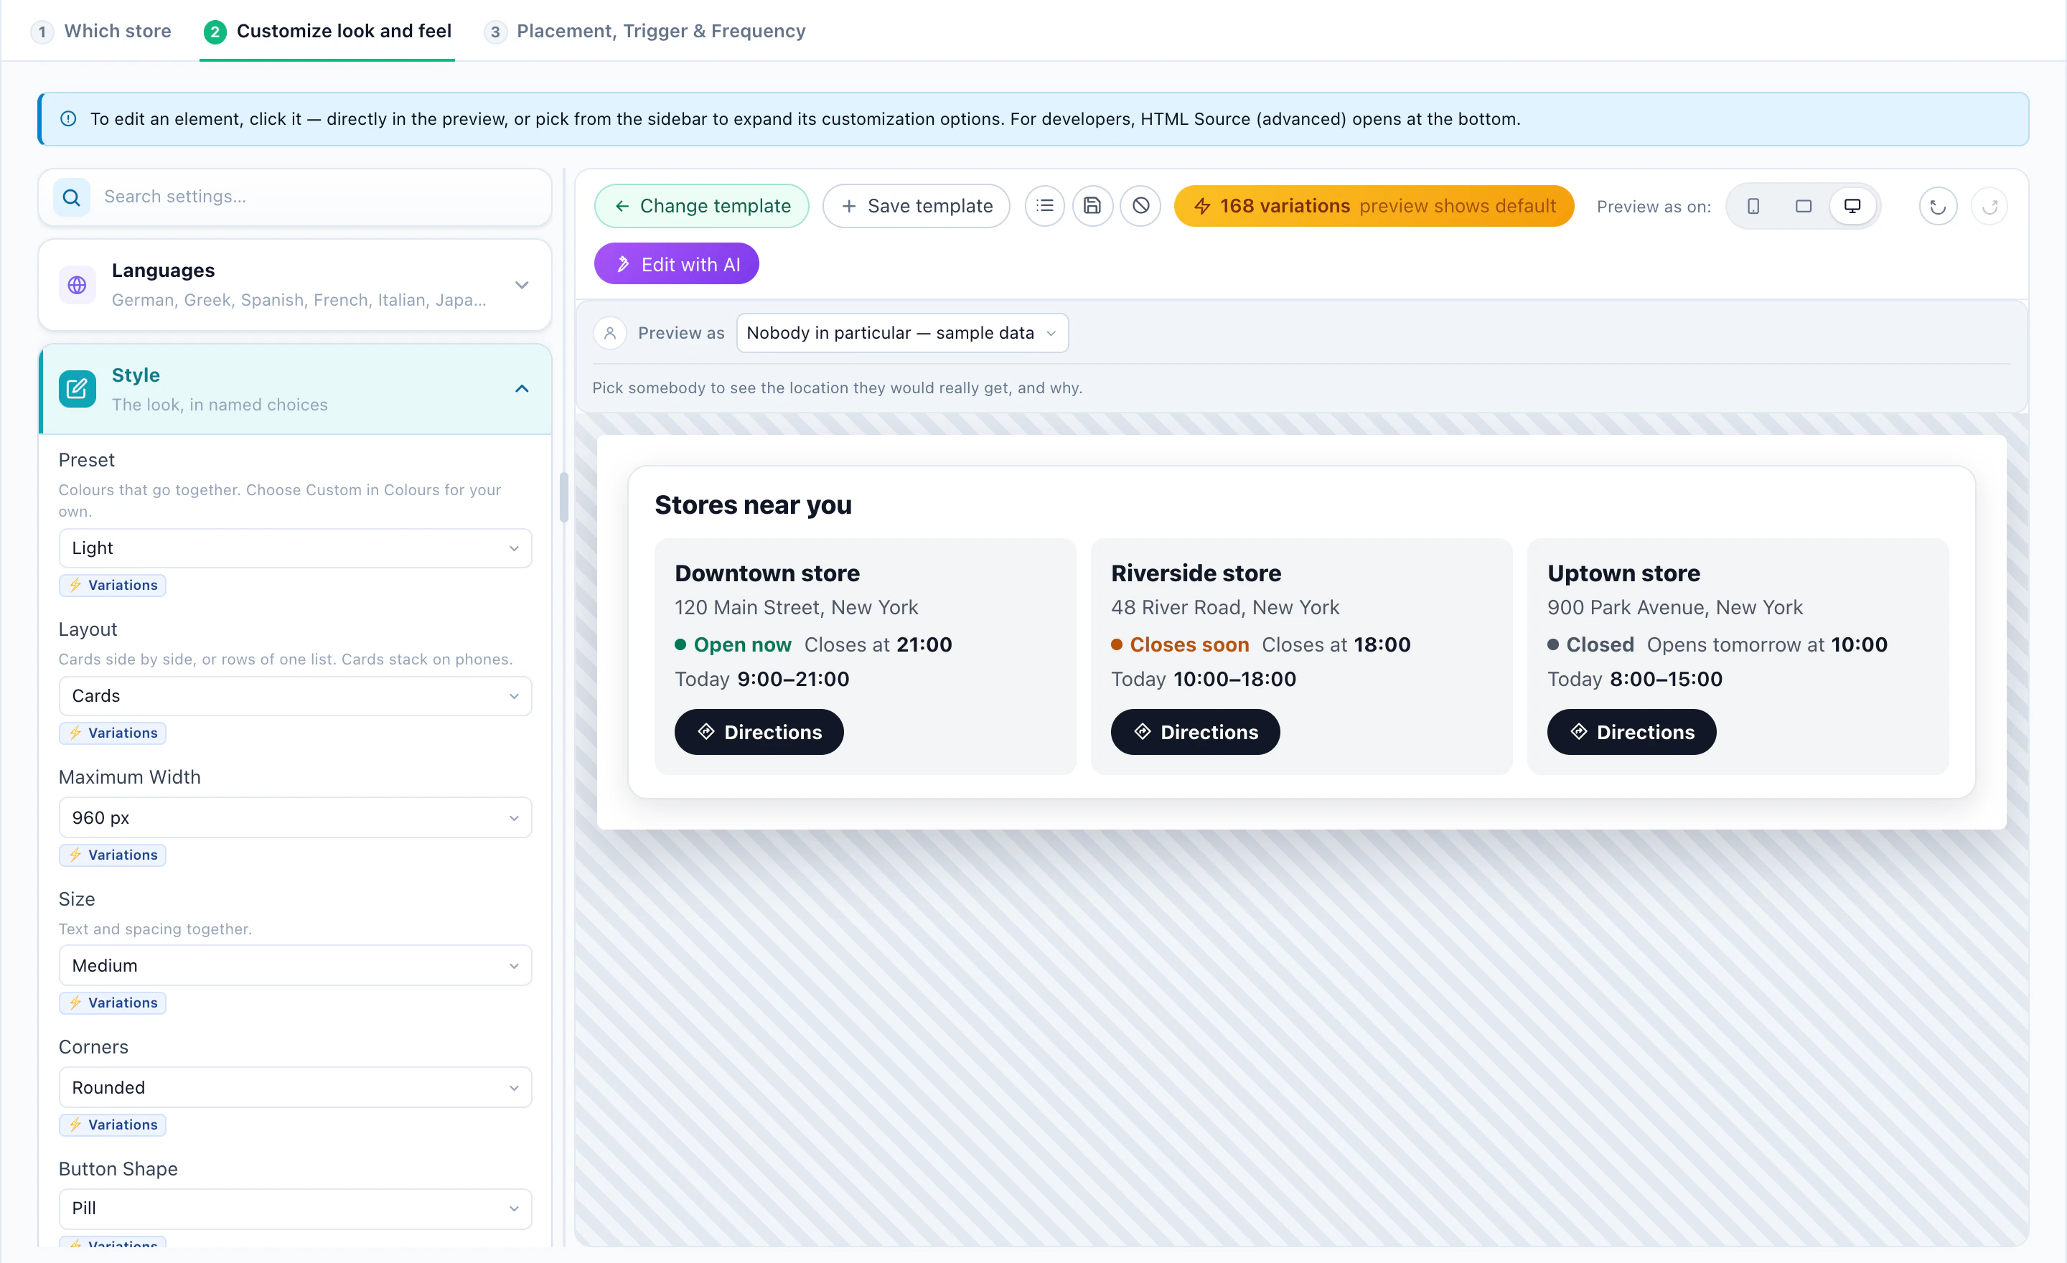Open Button Shape dropdown showing Pill

[295, 1208]
